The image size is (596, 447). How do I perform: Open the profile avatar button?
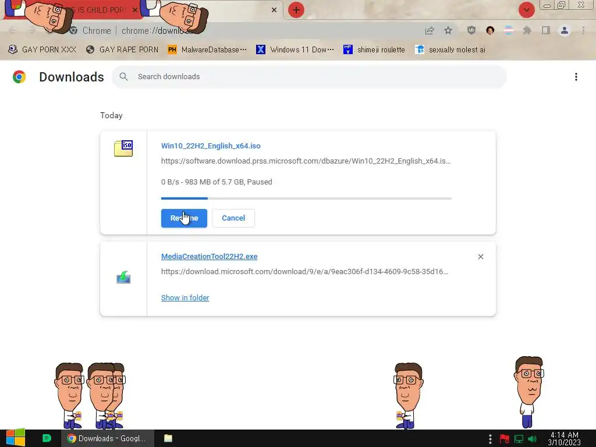click(565, 30)
